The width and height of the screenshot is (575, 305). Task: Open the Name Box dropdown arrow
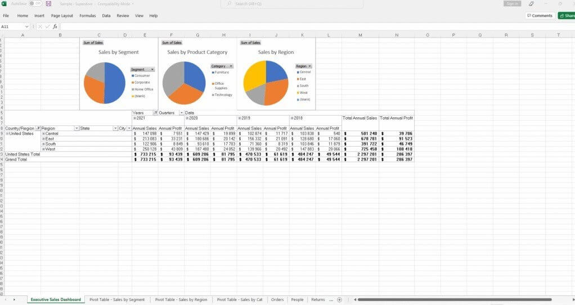point(27,26)
